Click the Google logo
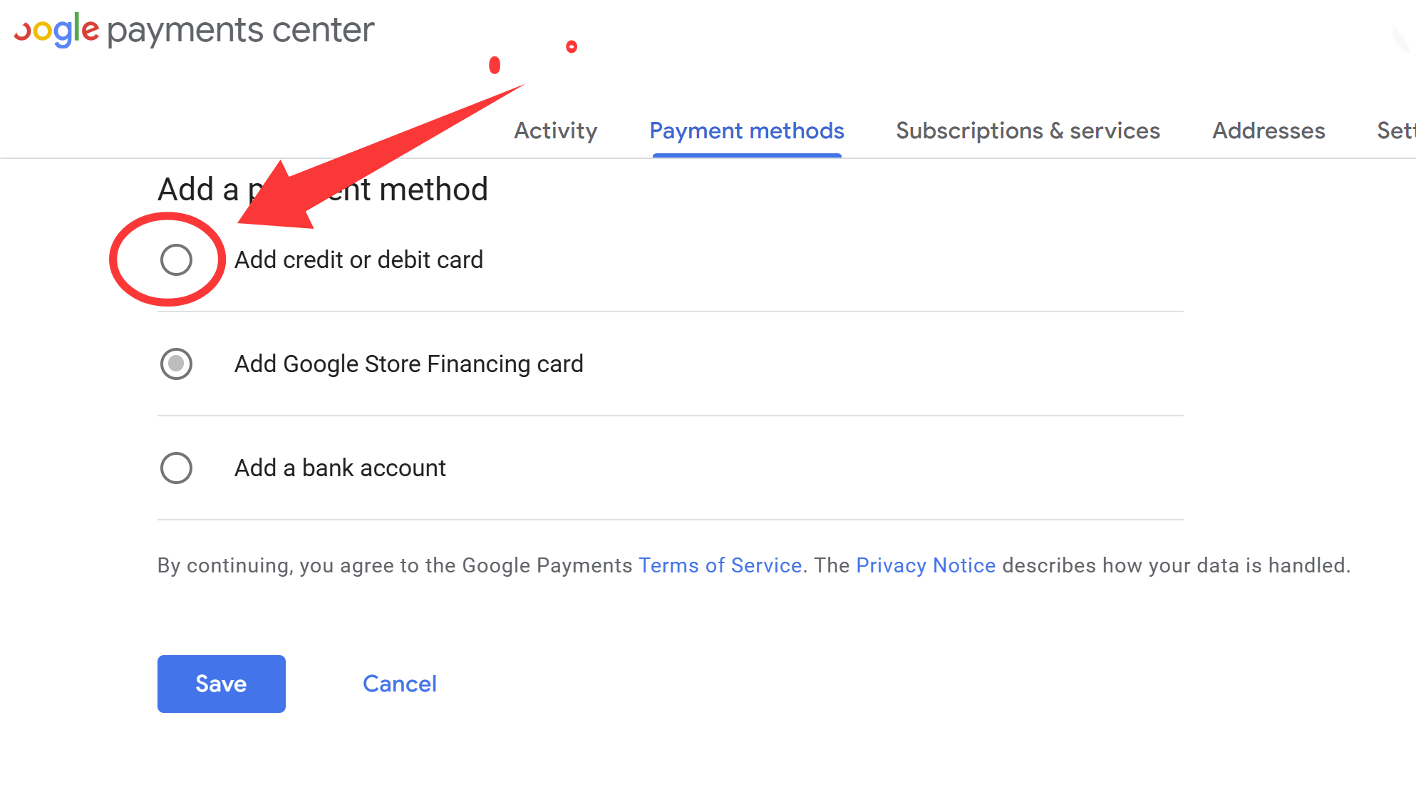The width and height of the screenshot is (1416, 802). [x=56, y=31]
